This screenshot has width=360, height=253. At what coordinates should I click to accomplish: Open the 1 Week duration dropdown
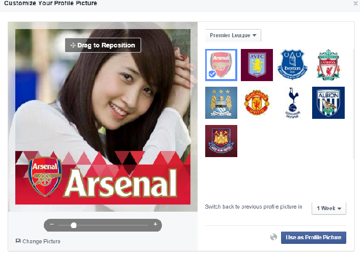[329, 209]
